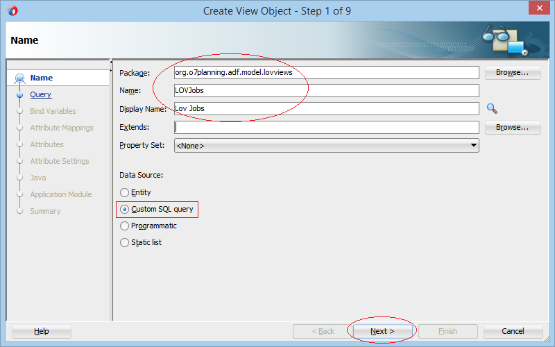Open the Query step link
Viewport: 555px width, 347px height.
41,94
